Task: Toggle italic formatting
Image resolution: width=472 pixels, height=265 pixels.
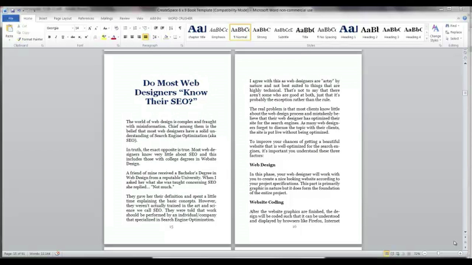Action: pos(56,37)
